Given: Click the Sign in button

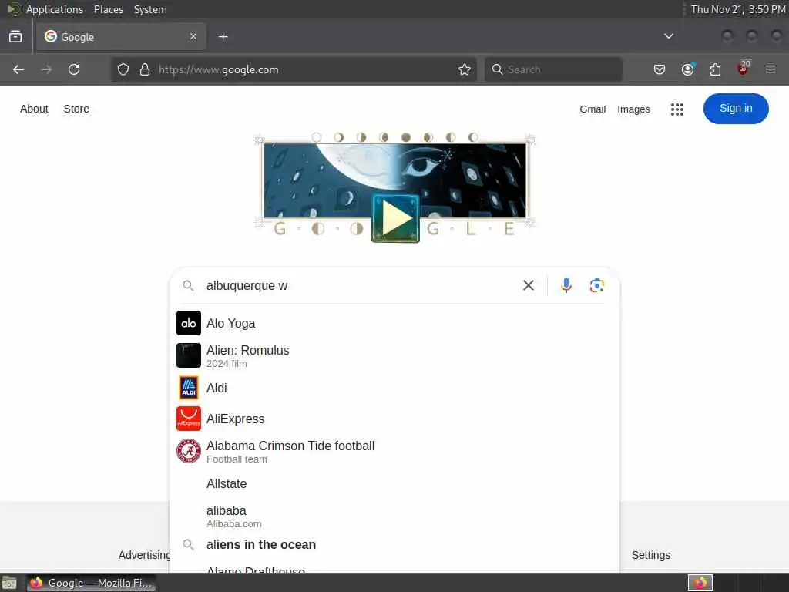Looking at the screenshot, I should (736, 108).
